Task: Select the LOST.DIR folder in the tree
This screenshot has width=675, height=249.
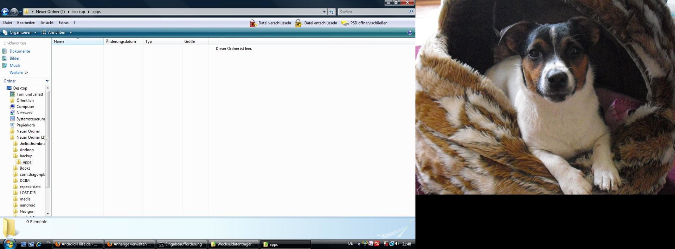Action: pyautogui.click(x=28, y=193)
